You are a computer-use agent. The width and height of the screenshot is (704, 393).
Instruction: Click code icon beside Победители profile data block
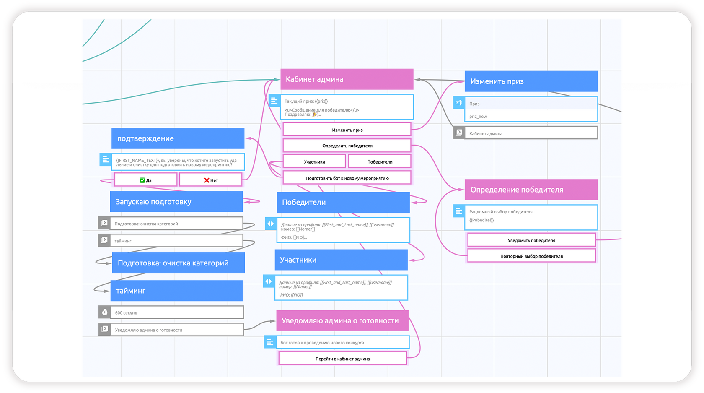pyautogui.click(x=271, y=224)
